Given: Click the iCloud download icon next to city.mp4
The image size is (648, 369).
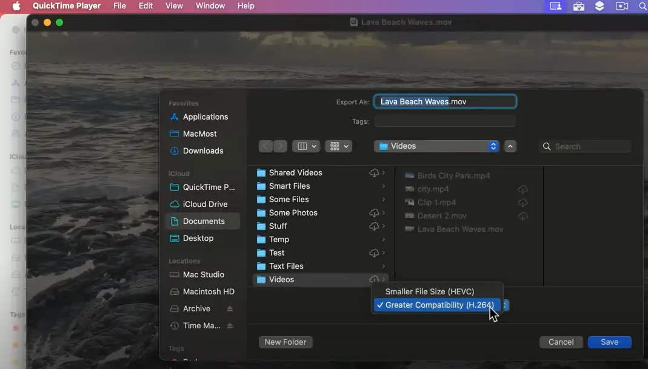Looking at the screenshot, I should [523, 189].
